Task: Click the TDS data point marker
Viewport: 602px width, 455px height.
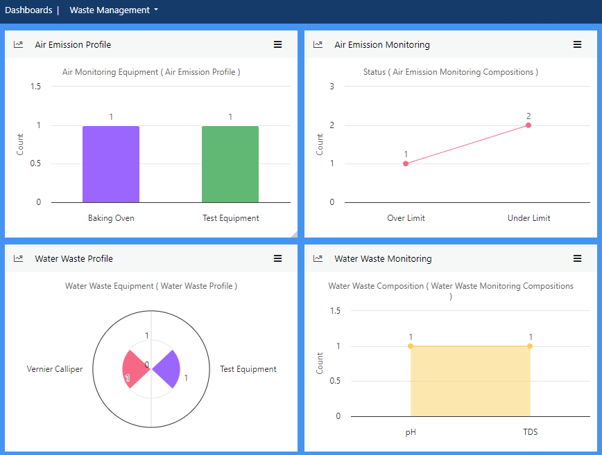Action: [530, 346]
